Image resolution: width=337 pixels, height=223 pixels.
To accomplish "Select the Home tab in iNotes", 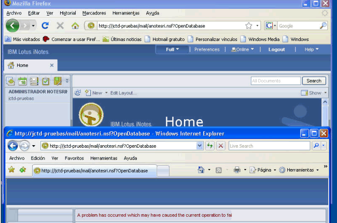I will point(31,65).
